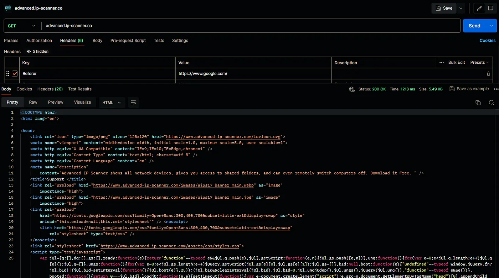Switch to the Authorization tab
Image resolution: width=499 pixels, height=278 pixels.
click(x=39, y=41)
